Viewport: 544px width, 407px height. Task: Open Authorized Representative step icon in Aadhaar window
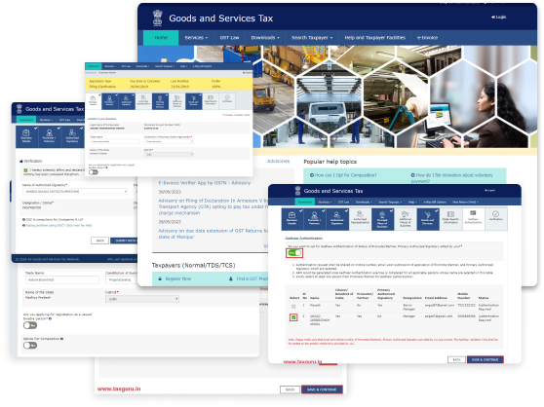point(360,219)
